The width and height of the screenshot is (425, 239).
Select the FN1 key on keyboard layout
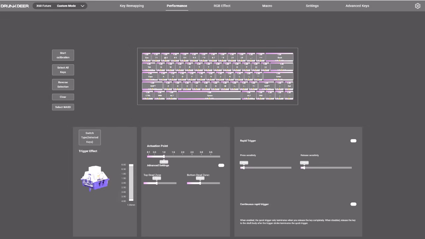260,95
